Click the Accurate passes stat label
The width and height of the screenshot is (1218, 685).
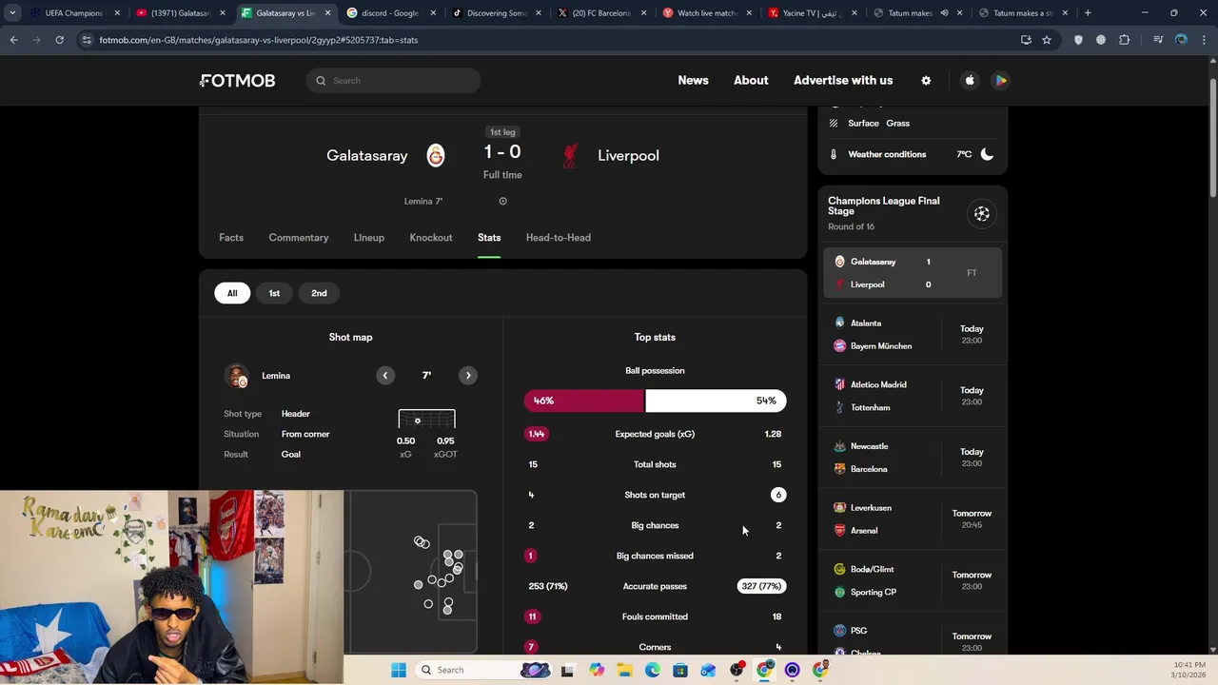(x=655, y=586)
